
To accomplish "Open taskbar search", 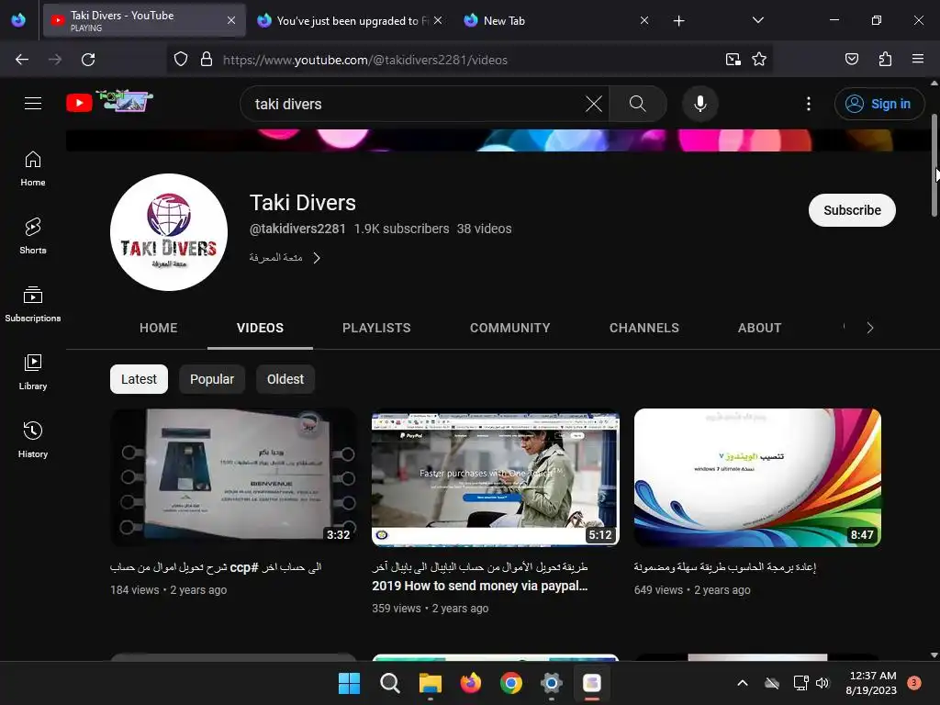I will 389,683.
